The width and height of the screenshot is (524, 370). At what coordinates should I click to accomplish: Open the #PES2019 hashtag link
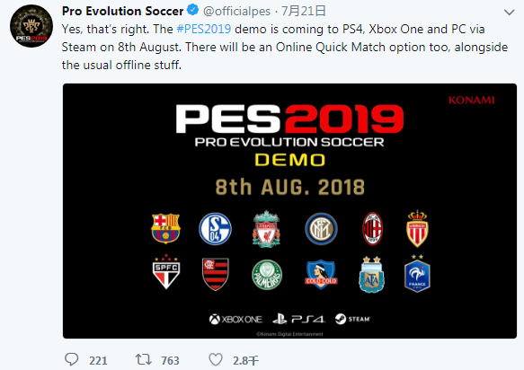tap(203, 29)
